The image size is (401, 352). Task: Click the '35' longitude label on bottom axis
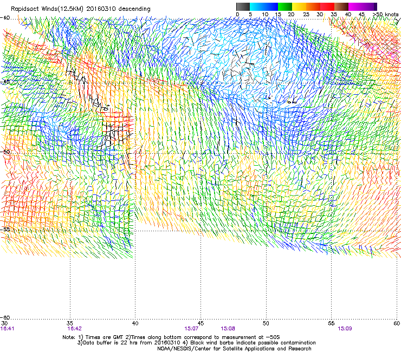[x=70, y=323]
